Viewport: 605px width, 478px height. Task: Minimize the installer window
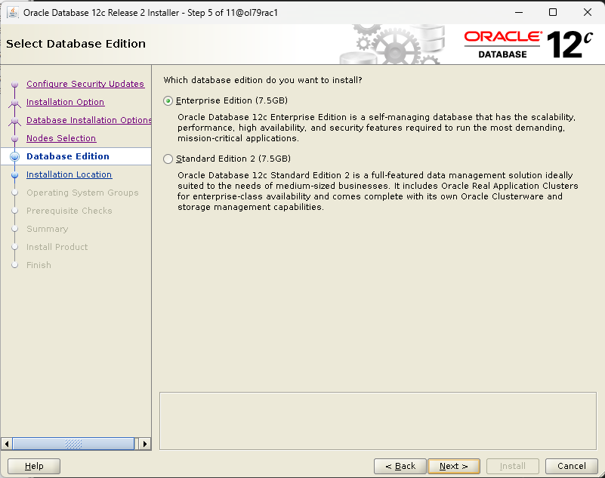point(519,12)
